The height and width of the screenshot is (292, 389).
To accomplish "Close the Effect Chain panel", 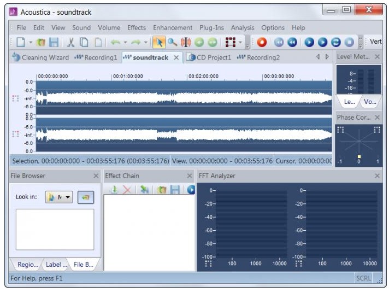I will pos(190,176).
